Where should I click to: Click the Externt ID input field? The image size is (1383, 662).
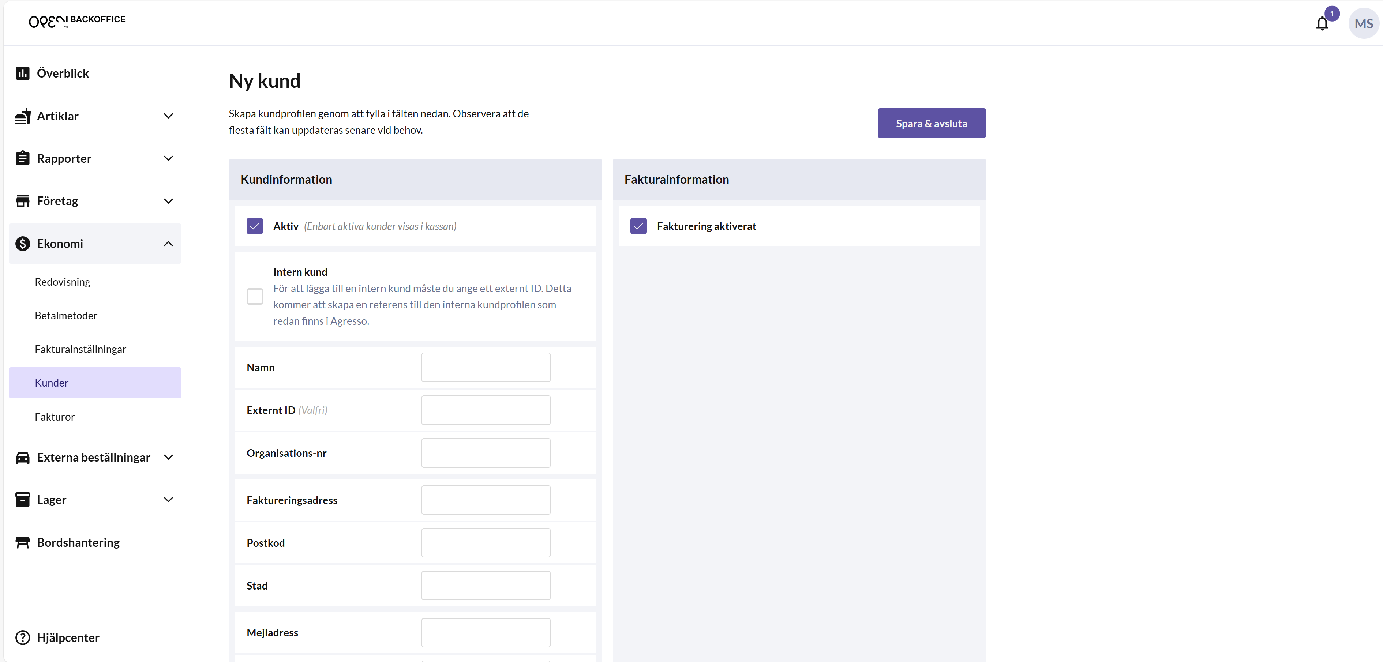coord(486,410)
